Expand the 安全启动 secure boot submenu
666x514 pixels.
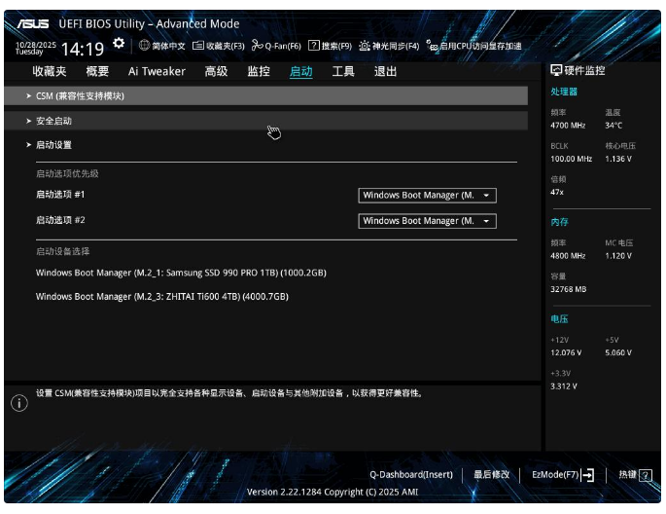point(53,121)
